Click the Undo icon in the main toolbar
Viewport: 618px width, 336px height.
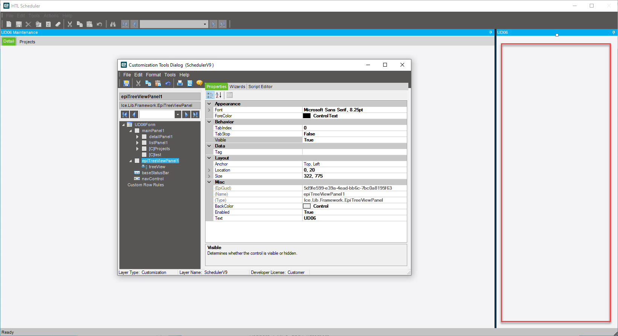pyautogui.click(x=99, y=24)
